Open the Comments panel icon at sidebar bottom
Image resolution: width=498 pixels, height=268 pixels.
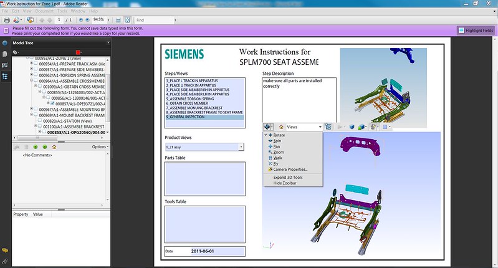tap(5, 251)
